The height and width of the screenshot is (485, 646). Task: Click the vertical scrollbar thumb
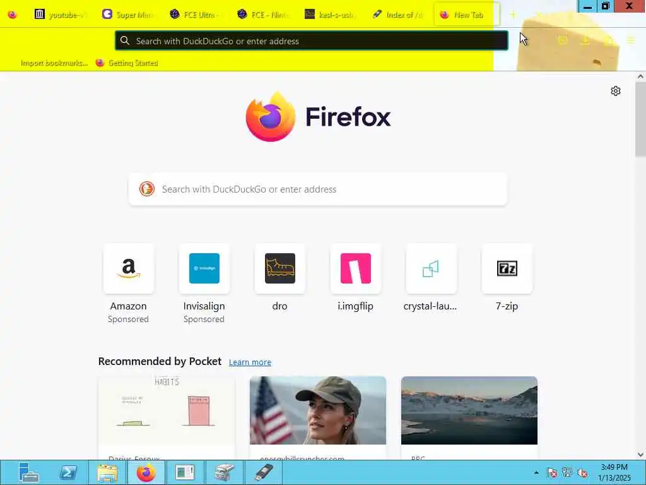coord(640,119)
